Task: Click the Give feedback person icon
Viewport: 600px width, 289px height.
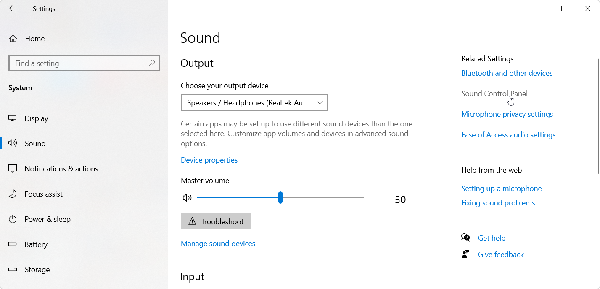Action: coord(465,254)
